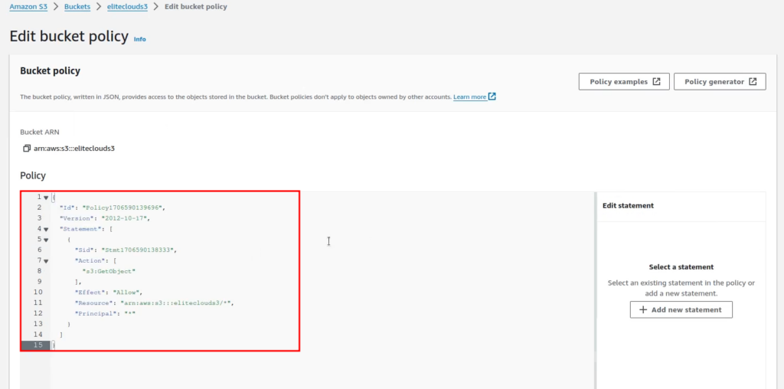The image size is (784, 389).
Task: Collapse the fold arrow on line 1
Action: click(x=46, y=198)
